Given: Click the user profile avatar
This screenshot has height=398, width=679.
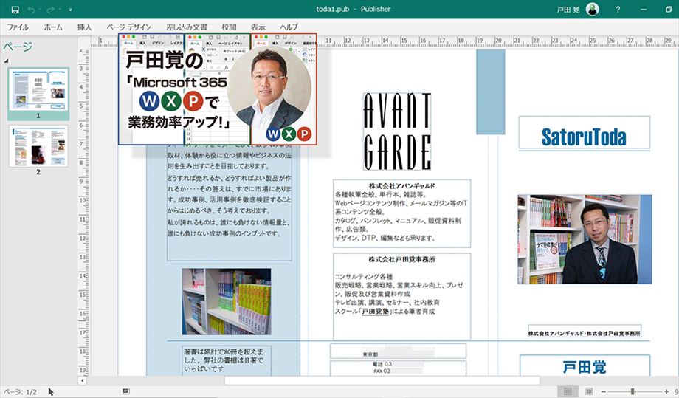Looking at the screenshot, I should pyautogui.click(x=593, y=9).
